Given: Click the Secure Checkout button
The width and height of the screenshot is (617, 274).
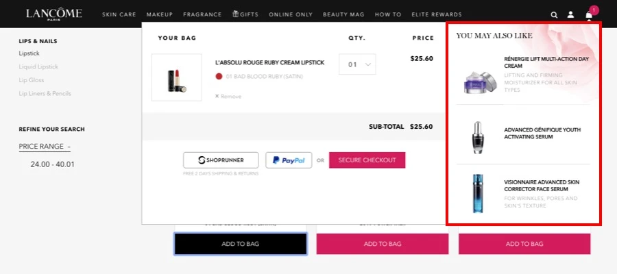Looking at the screenshot, I should [x=367, y=160].
